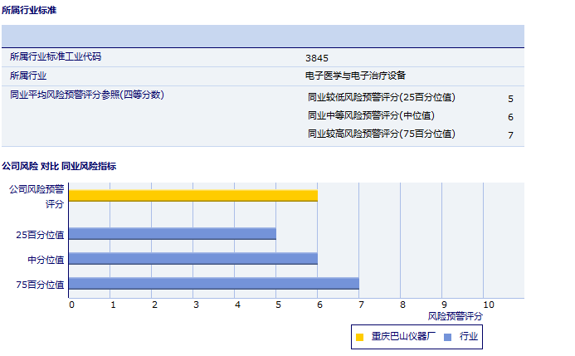Click 同业中等风险预警评分(中位值) text
The image size is (575, 356).
pos(371,116)
